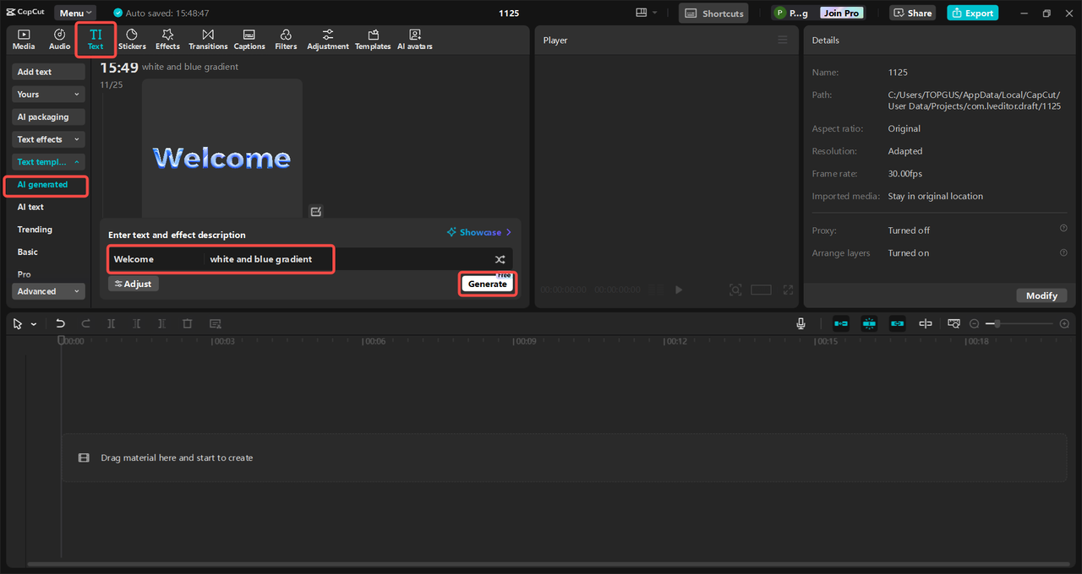Viewport: 1082px width, 574px height.
Task: Expand the Yours category
Action: [49, 95]
